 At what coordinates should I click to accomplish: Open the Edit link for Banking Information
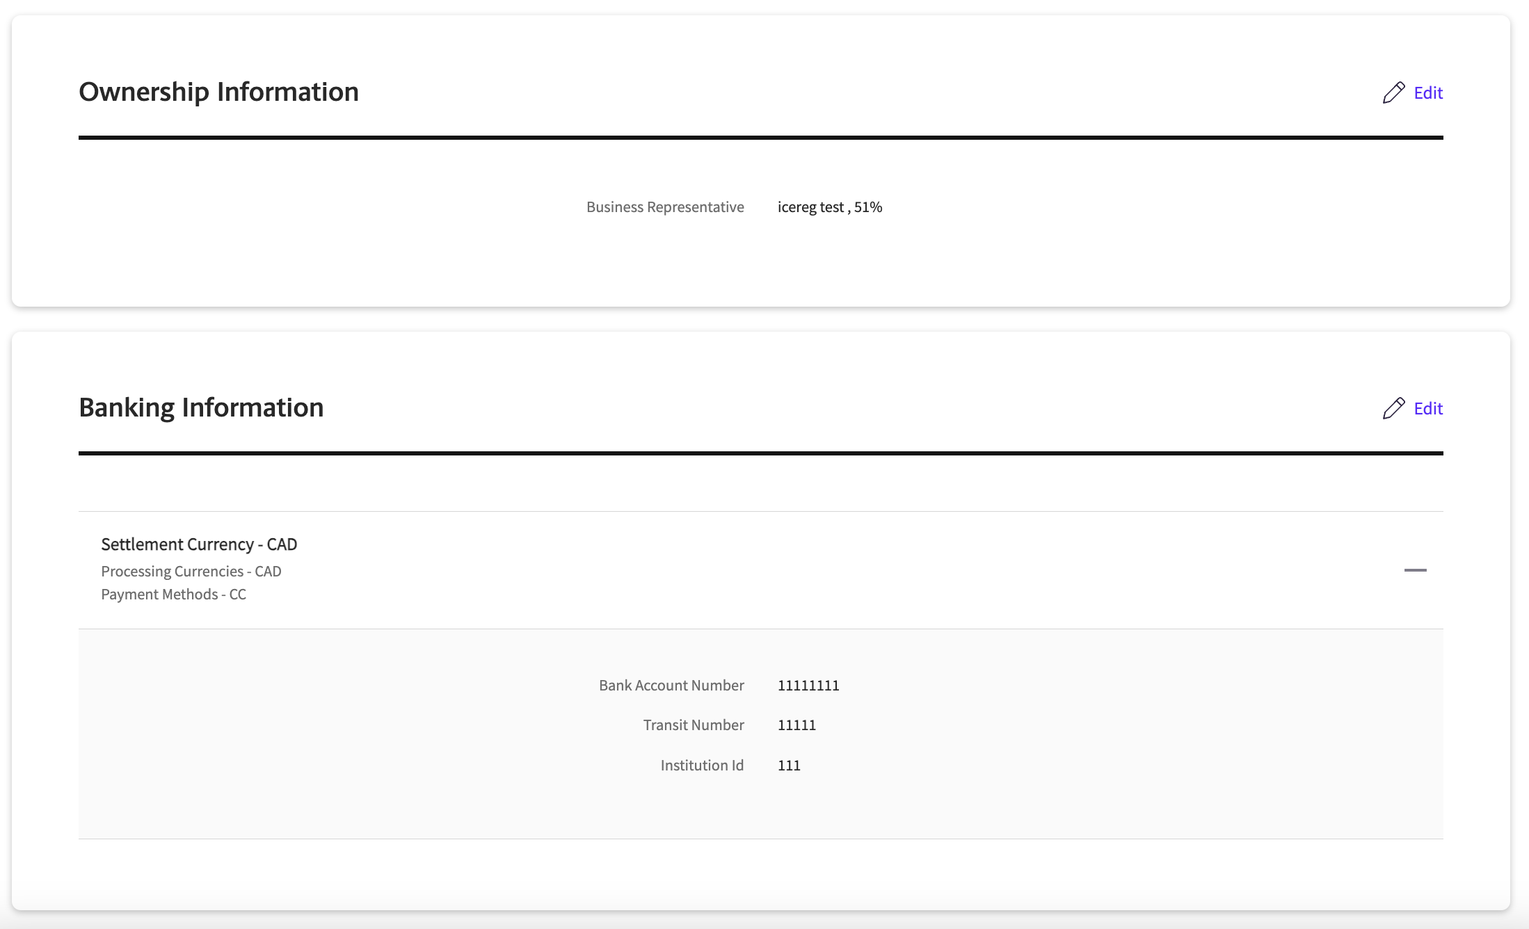pos(1428,408)
